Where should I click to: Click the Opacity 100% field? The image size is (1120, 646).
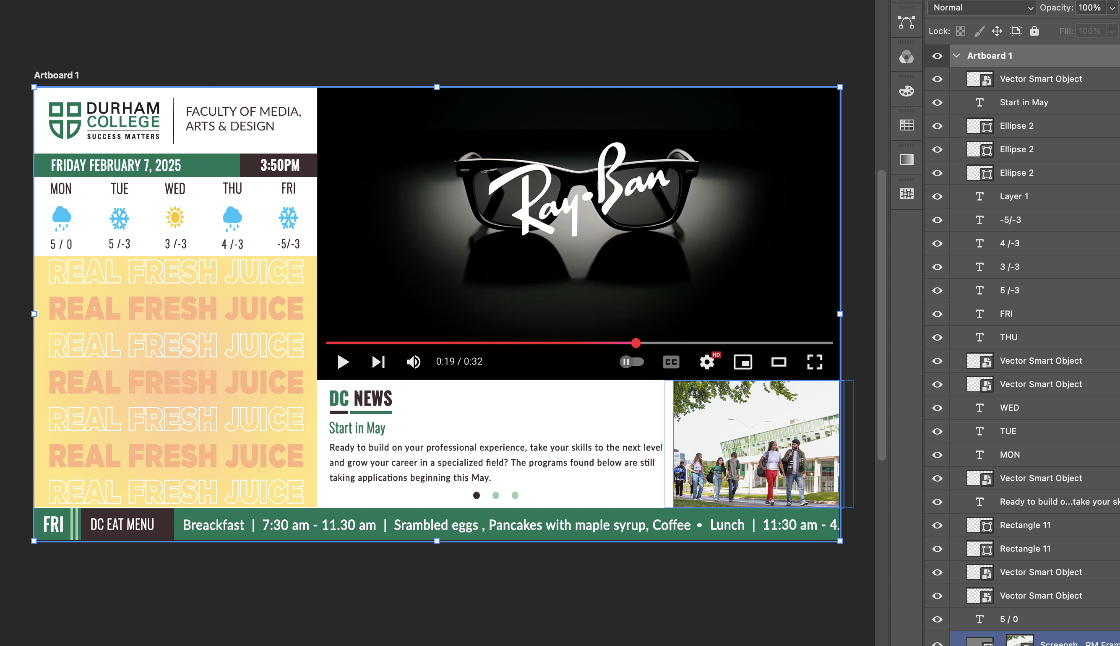point(1090,8)
